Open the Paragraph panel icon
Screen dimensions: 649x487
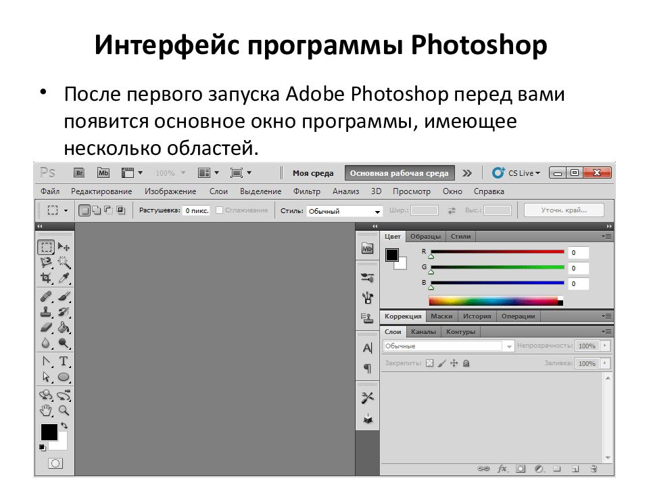[x=367, y=368]
